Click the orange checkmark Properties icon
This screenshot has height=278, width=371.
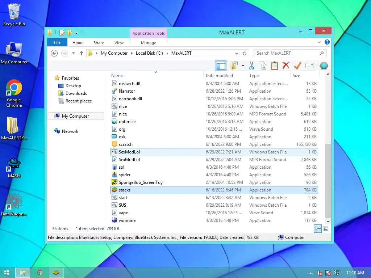pyautogui.click(x=297, y=66)
